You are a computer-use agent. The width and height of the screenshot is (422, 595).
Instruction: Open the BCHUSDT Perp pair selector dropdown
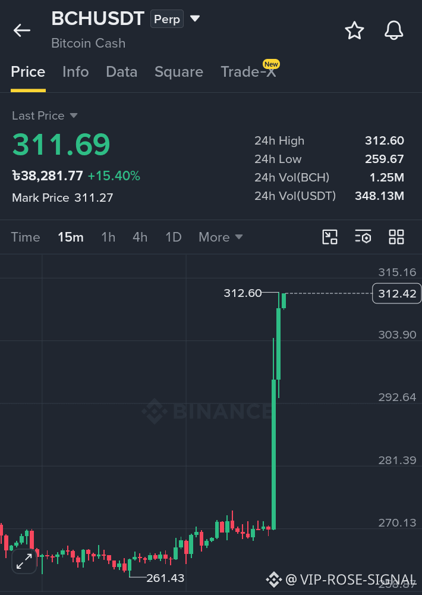[194, 18]
